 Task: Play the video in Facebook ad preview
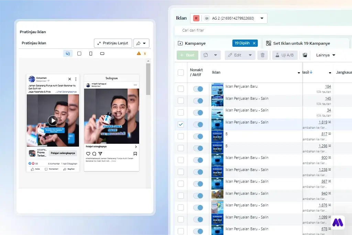click(53, 120)
